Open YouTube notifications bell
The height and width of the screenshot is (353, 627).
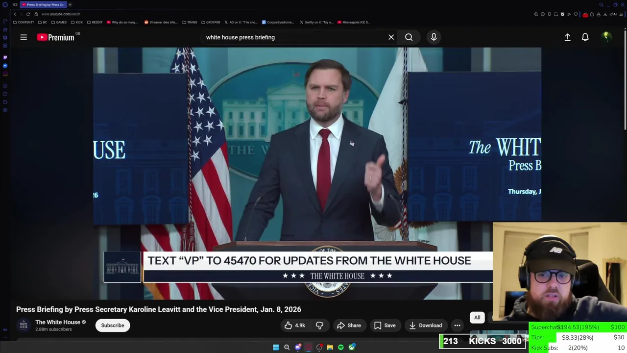pyautogui.click(x=585, y=37)
